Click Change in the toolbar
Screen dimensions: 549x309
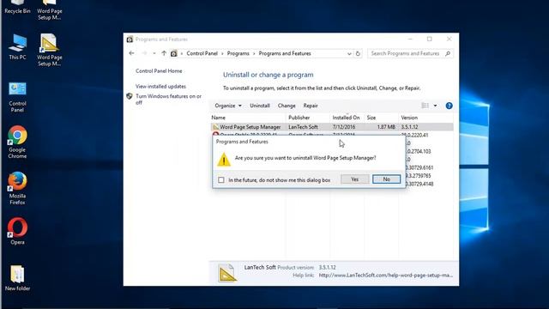coord(287,106)
